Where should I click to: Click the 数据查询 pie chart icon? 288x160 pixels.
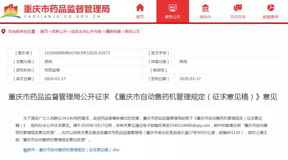tap(271, 7)
